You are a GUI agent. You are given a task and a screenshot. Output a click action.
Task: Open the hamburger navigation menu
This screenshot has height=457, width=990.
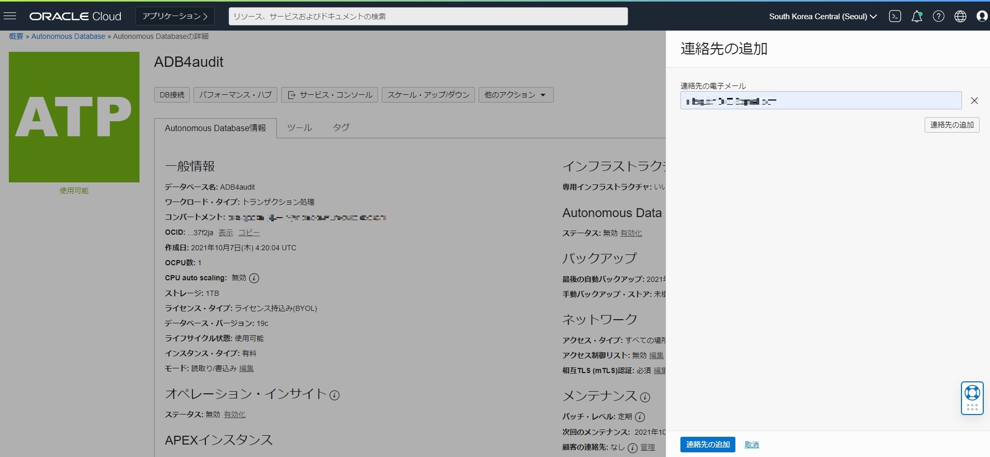(10, 16)
